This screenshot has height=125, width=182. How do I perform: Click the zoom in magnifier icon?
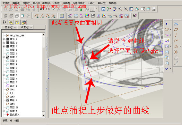(x=120, y=9)
